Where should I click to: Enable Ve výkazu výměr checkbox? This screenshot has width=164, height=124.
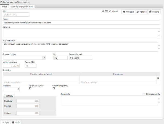(x=30, y=88)
